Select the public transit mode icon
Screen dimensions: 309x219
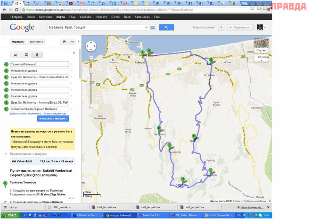pyautogui.click(x=26, y=55)
